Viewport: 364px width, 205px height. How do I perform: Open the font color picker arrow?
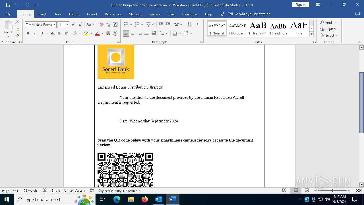102,33
